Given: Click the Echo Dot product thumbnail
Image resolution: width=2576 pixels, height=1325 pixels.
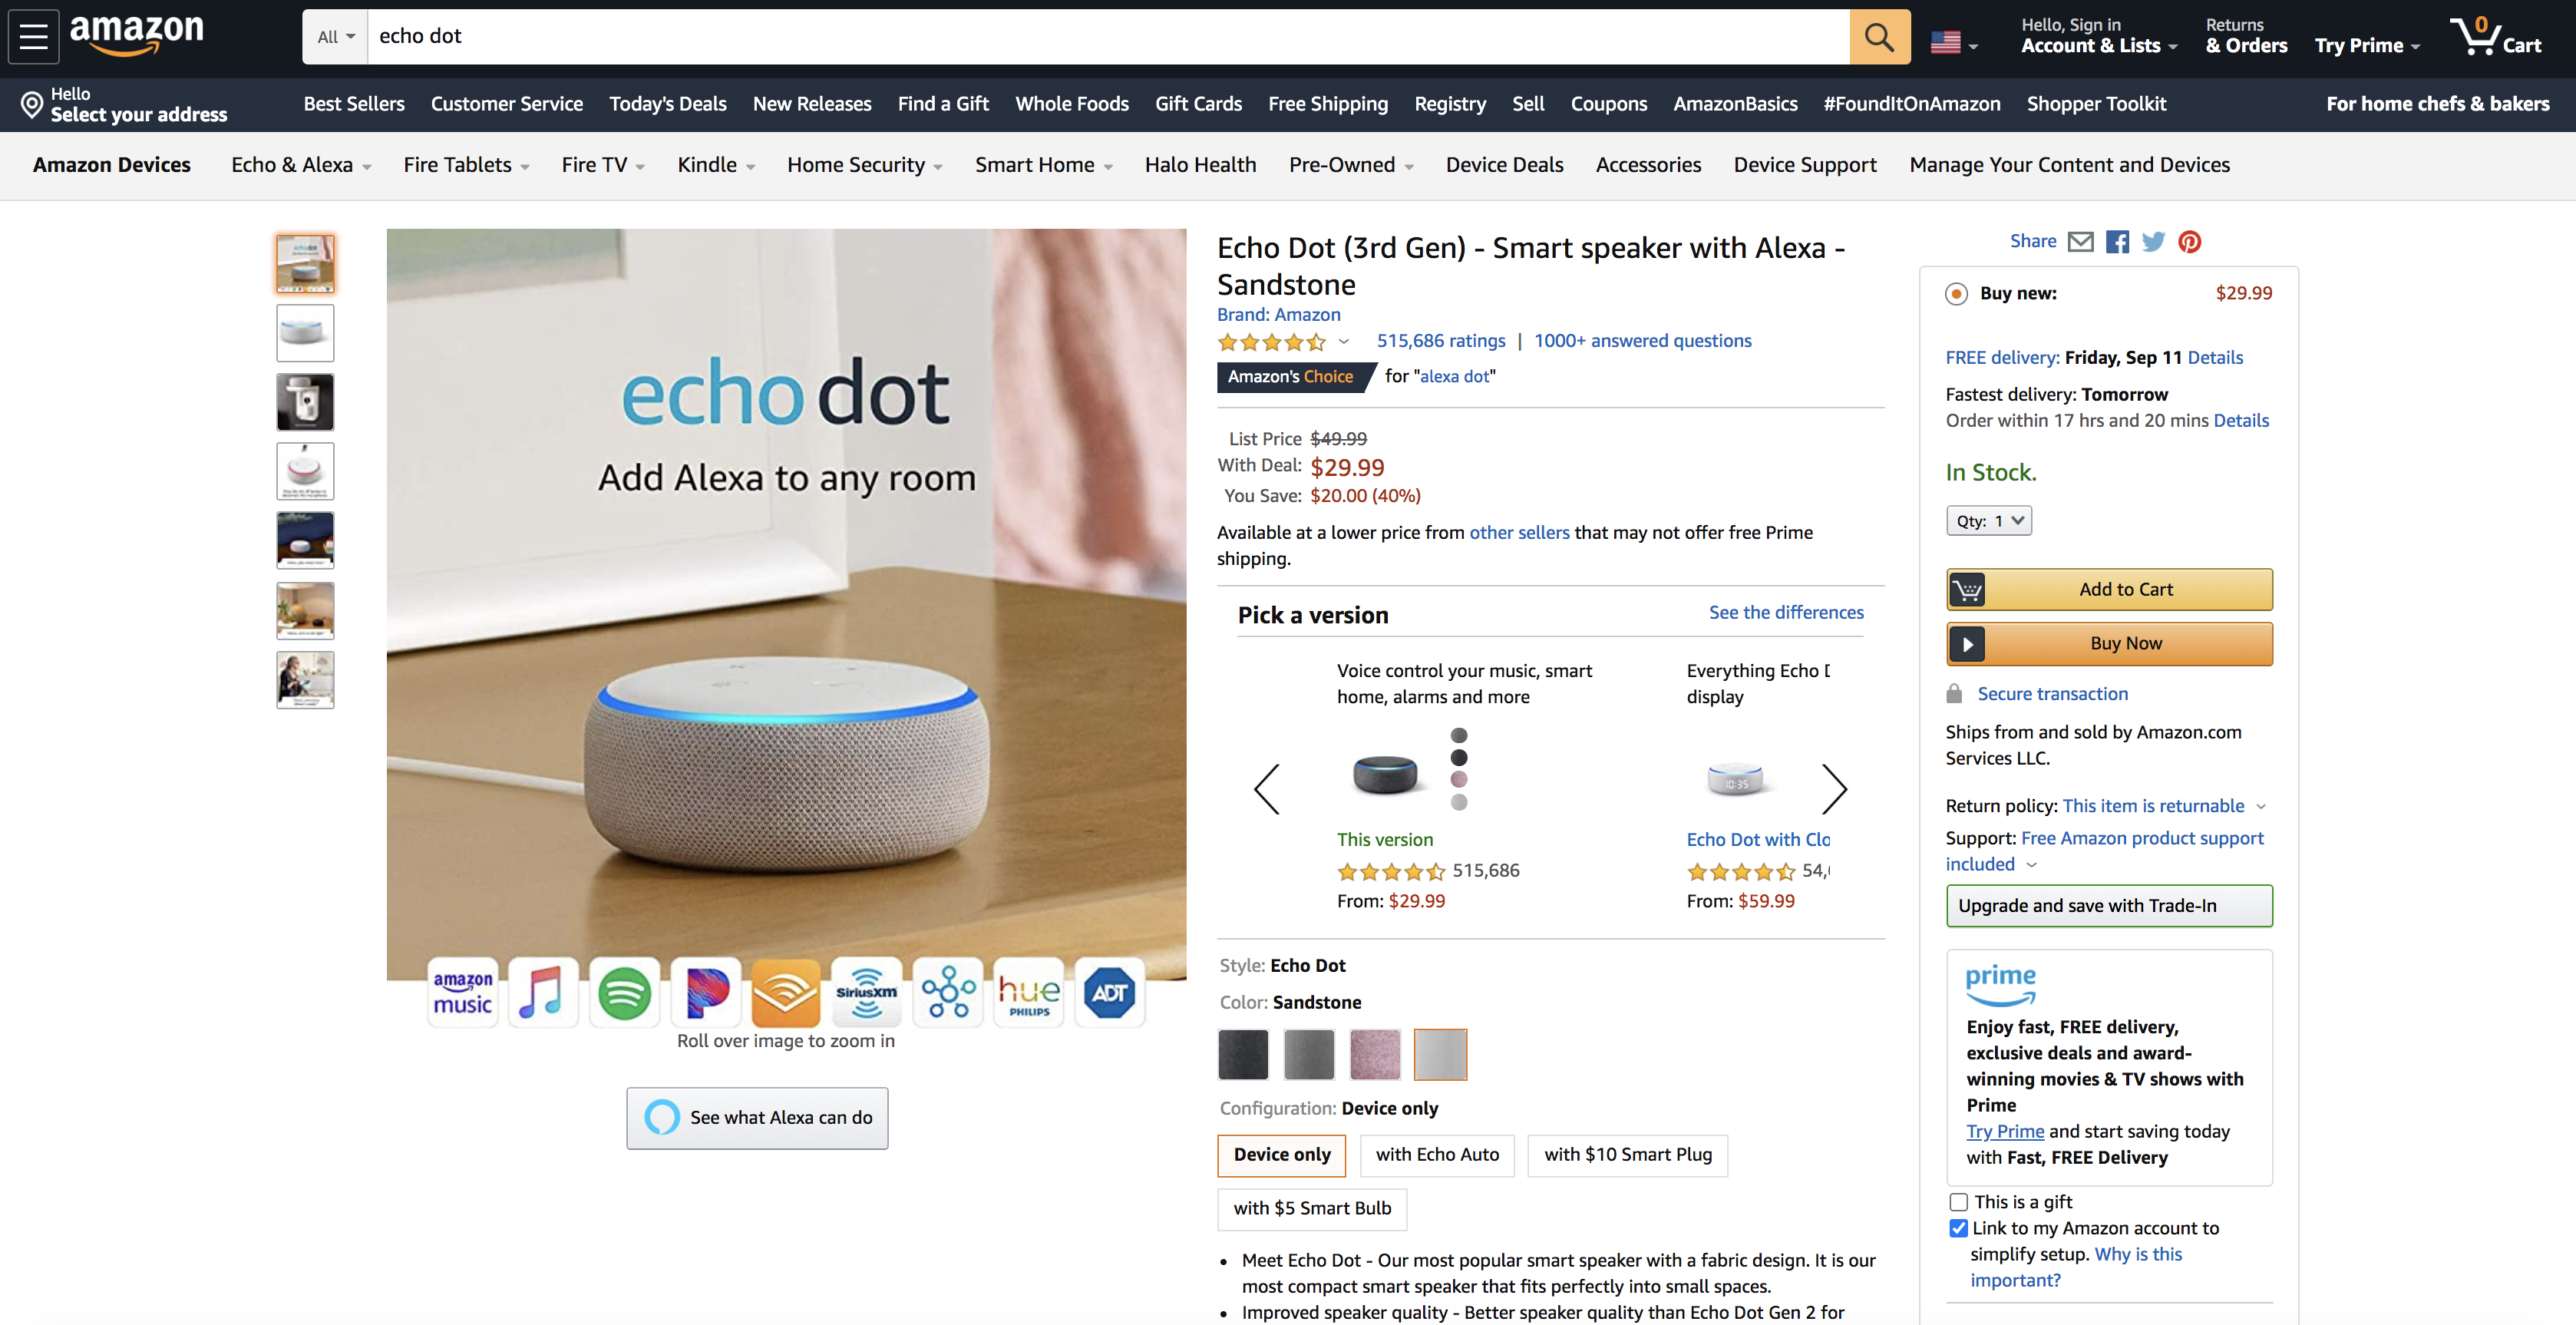Looking at the screenshot, I should 304,263.
